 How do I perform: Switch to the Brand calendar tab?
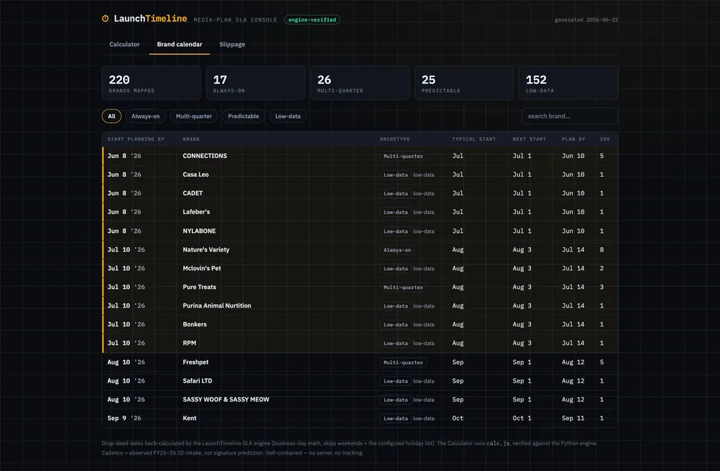pos(179,44)
